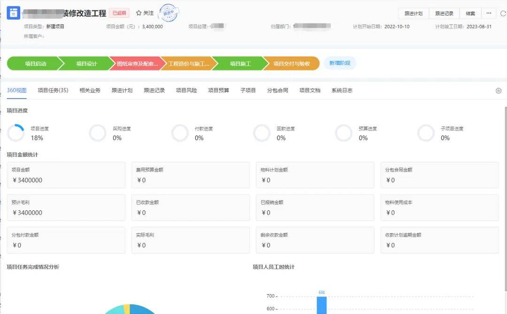This screenshot has width=507, height=314.
Task: Click the star icon to follow project
Action: 139,13
